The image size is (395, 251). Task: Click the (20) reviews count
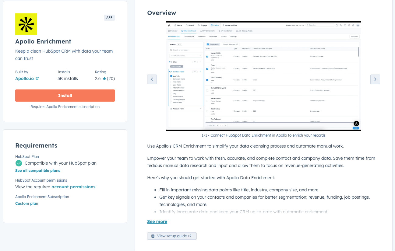coord(111,78)
